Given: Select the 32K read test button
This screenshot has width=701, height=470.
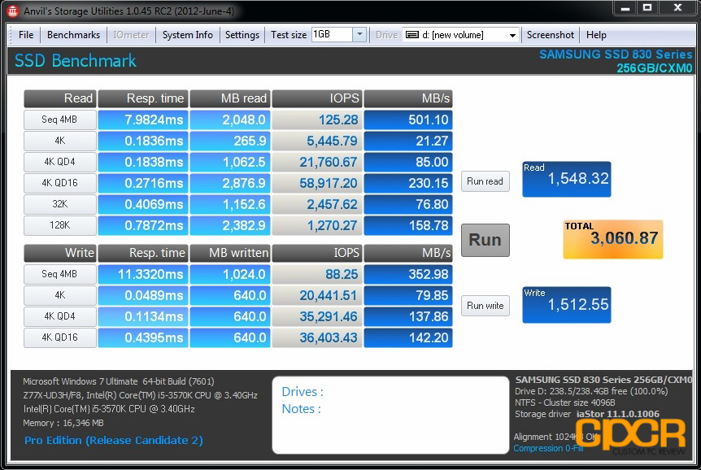Looking at the screenshot, I should point(60,204).
